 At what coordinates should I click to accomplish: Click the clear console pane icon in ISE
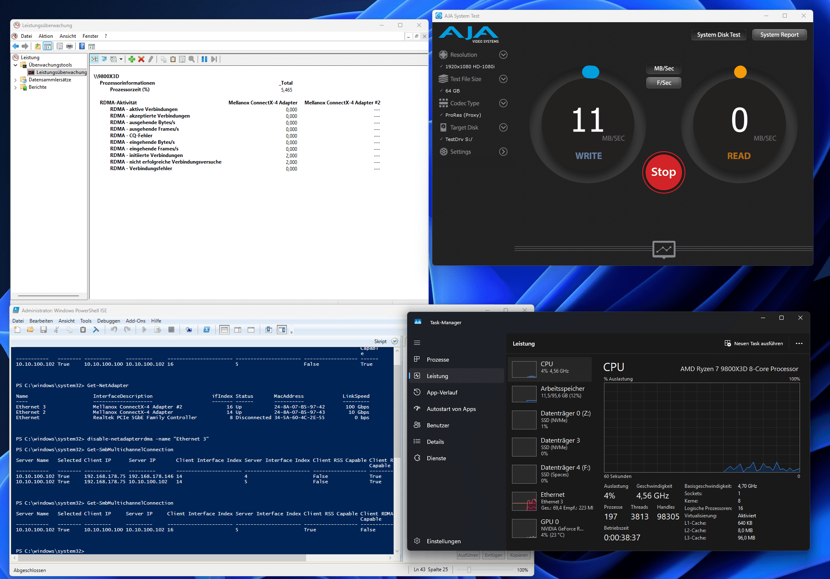[96, 330]
